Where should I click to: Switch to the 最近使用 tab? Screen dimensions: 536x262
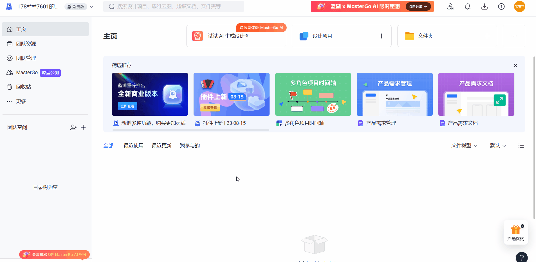134,145
